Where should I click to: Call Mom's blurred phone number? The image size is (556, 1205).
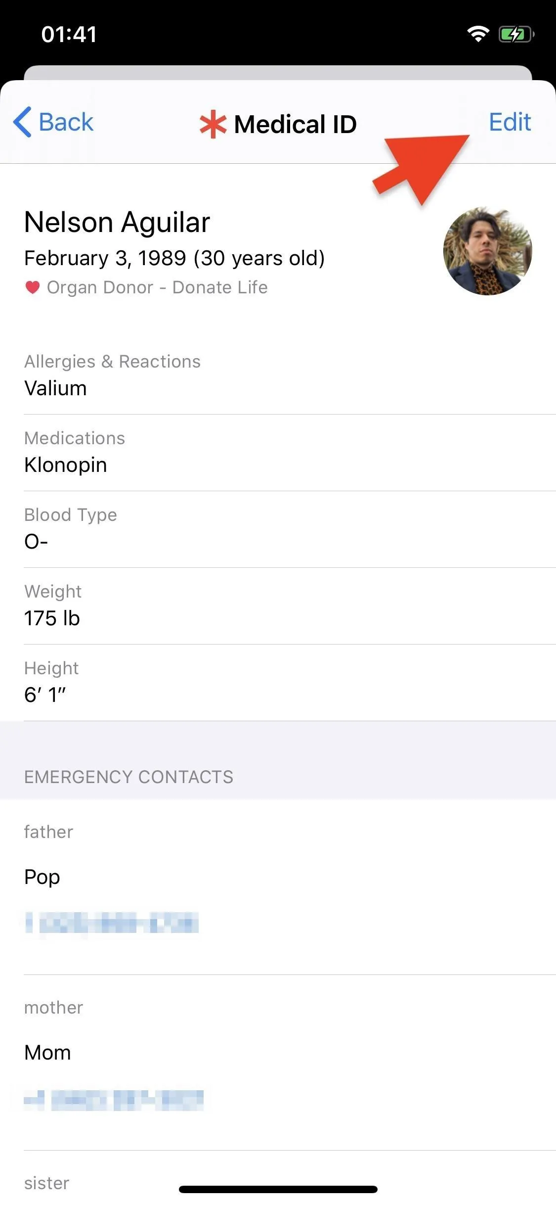(114, 1100)
